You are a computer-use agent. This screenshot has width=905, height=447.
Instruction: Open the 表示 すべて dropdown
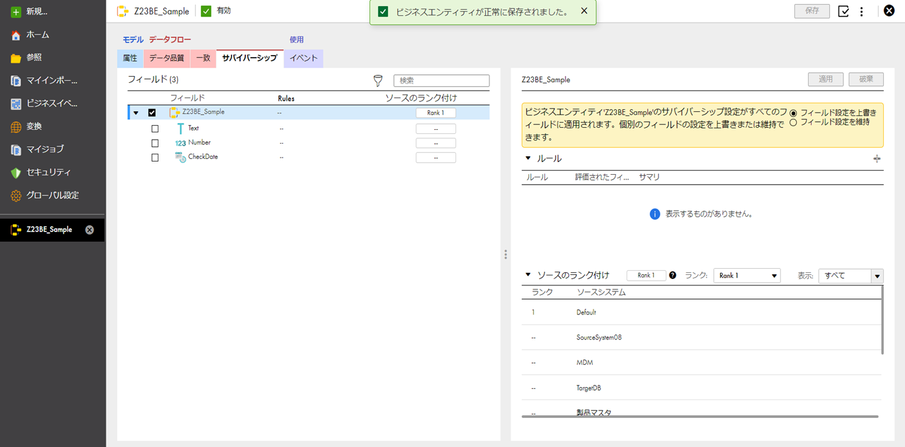point(851,275)
